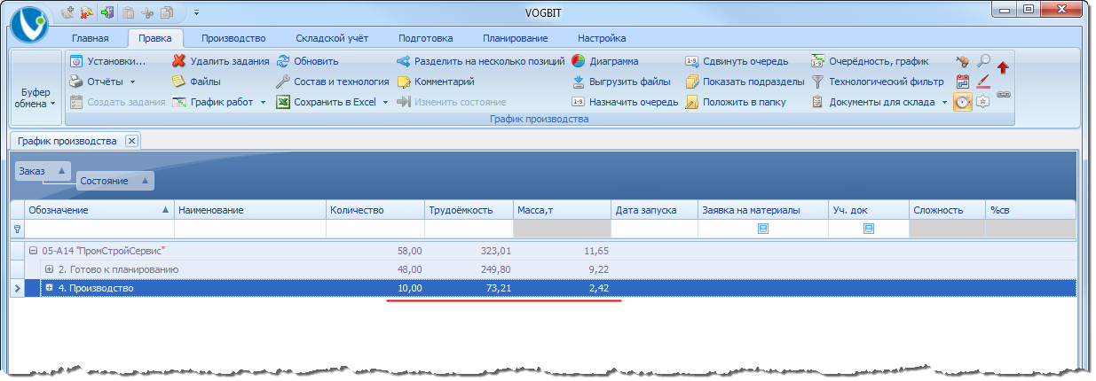Click Назначить очередь
The height and width of the screenshot is (381, 1096).
point(624,102)
